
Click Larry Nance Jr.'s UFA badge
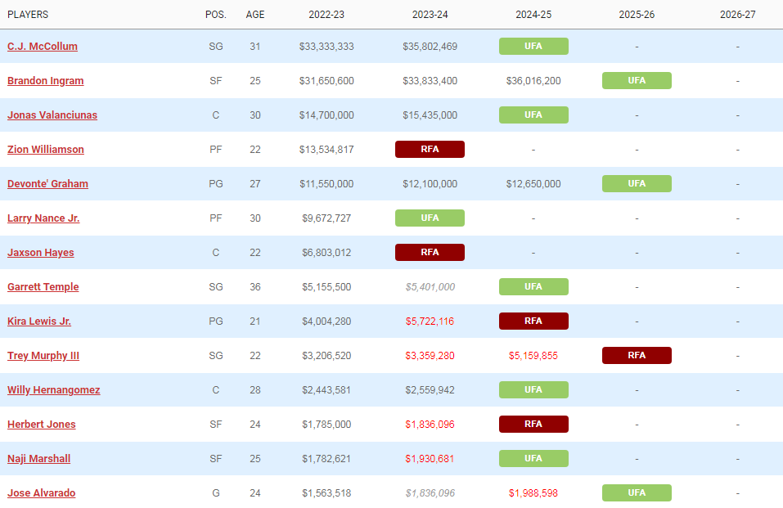(x=430, y=218)
